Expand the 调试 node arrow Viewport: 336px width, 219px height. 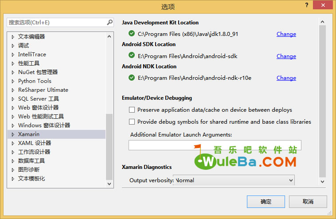[13, 46]
